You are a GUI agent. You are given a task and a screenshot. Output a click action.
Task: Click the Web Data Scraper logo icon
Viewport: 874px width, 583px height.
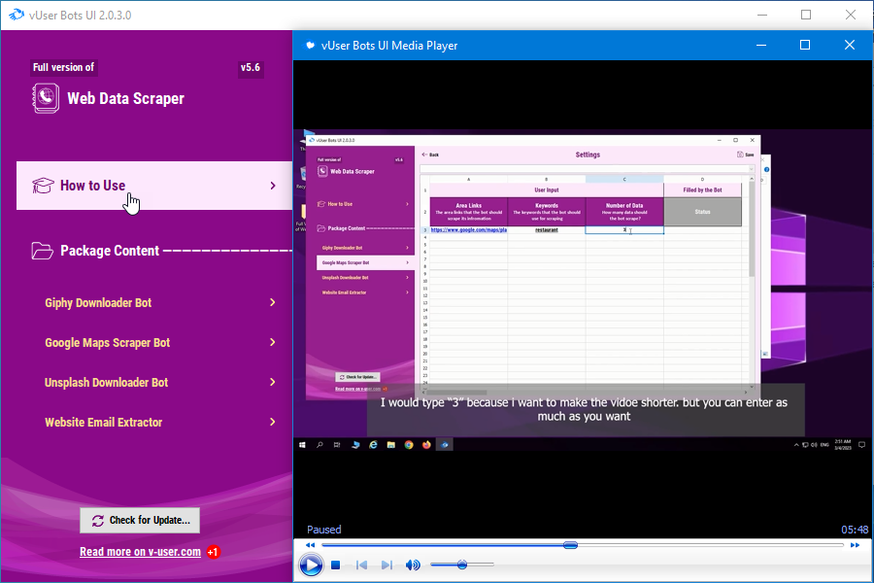tap(46, 98)
